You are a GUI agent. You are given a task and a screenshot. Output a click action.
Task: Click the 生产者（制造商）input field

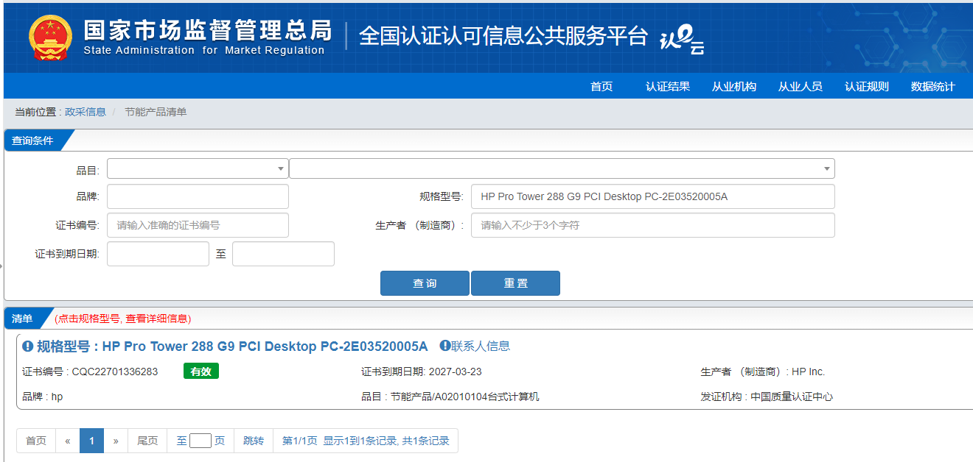pos(653,225)
